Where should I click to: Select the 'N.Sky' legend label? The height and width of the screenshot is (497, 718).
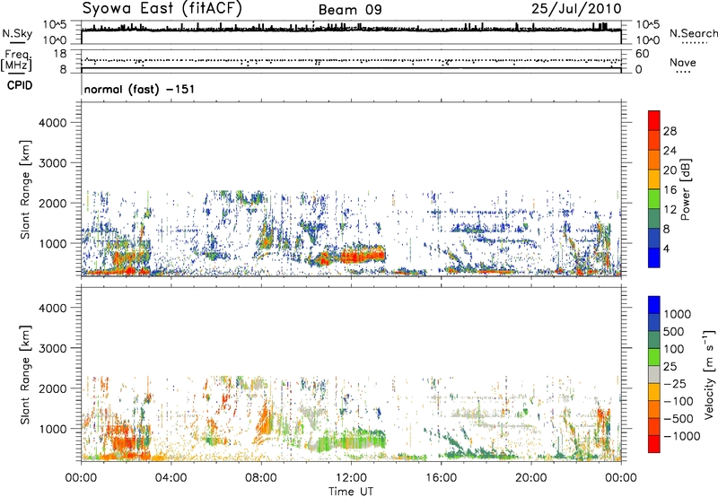pos(17,33)
